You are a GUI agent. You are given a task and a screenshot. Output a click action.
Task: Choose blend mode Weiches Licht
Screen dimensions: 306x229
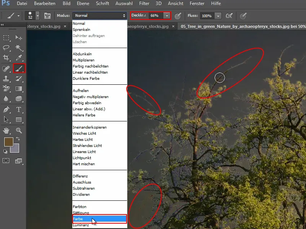click(x=99, y=133)
